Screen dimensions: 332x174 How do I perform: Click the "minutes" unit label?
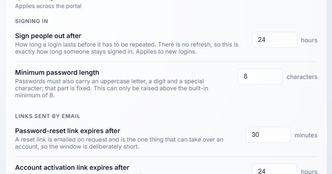coord(306,135)
